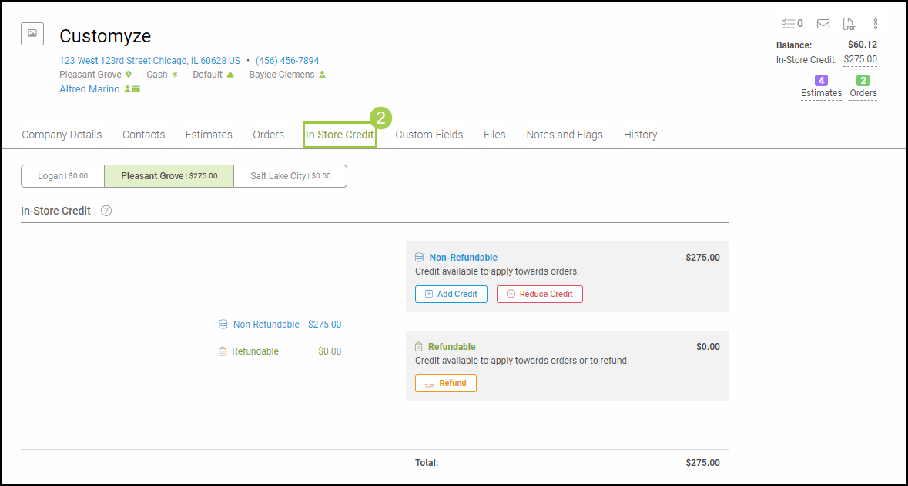
Task: Click the Refundable panel $0.00 amount
Action: click(708, 347)
